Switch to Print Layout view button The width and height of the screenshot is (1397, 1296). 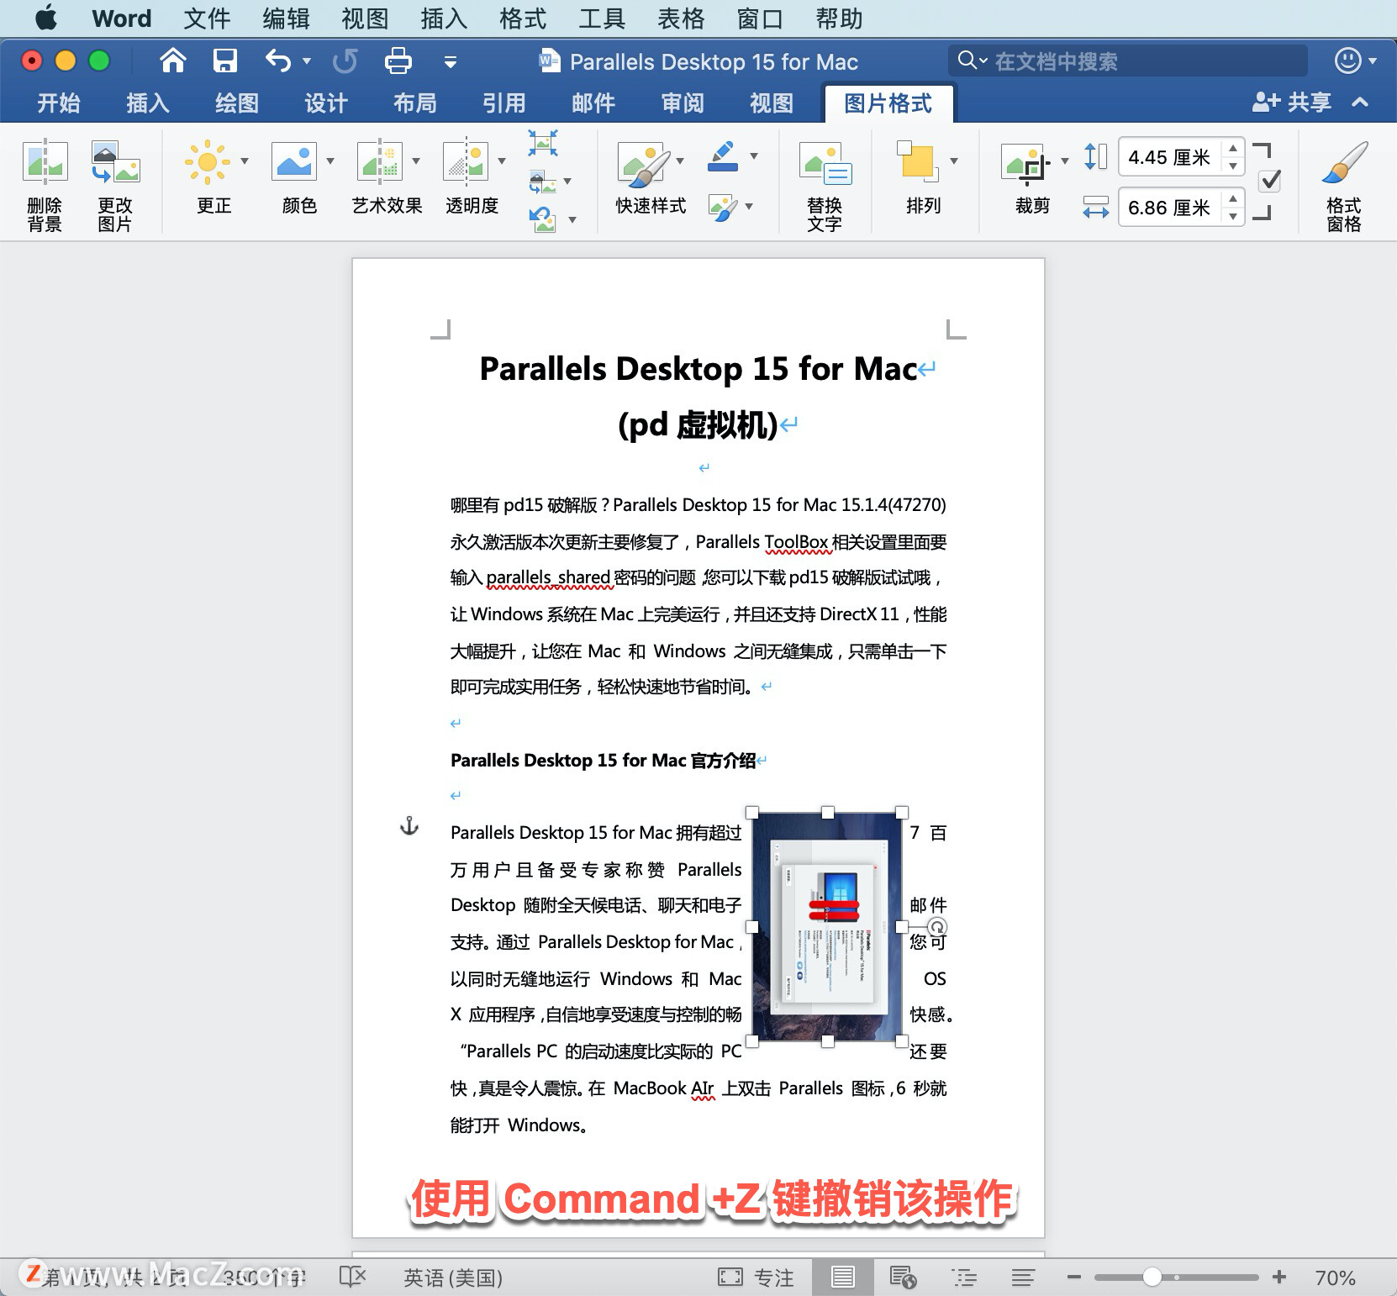[x=843, y=1278]
